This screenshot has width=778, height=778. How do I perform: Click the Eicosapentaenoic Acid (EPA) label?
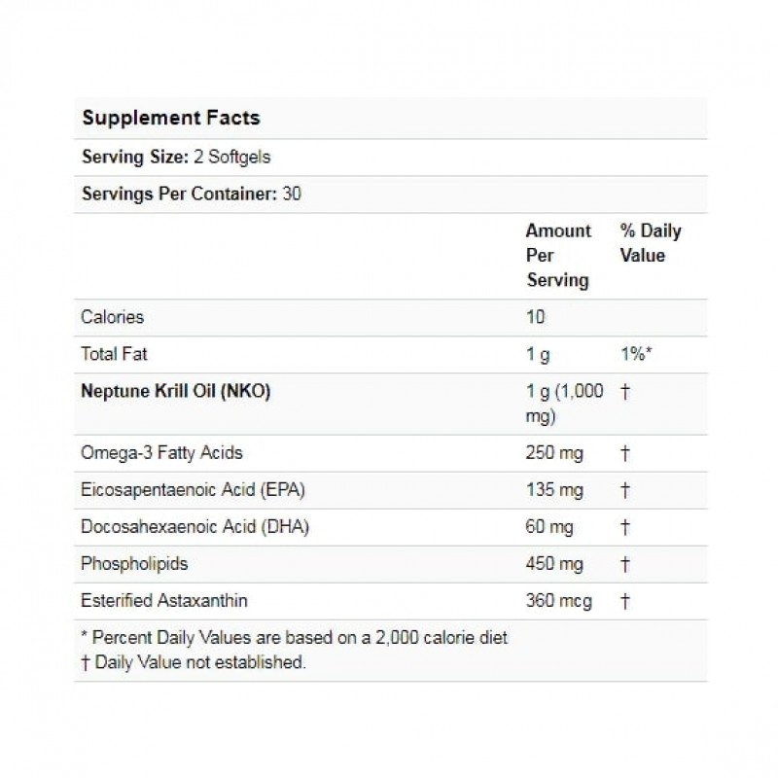coord(188,490)
